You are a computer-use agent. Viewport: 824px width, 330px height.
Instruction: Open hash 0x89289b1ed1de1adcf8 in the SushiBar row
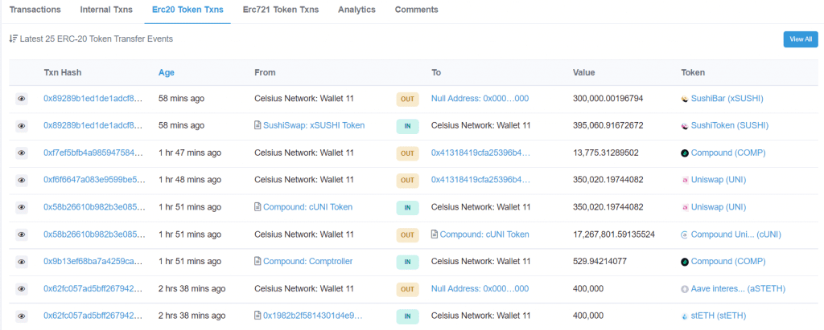tap(93, 98)
